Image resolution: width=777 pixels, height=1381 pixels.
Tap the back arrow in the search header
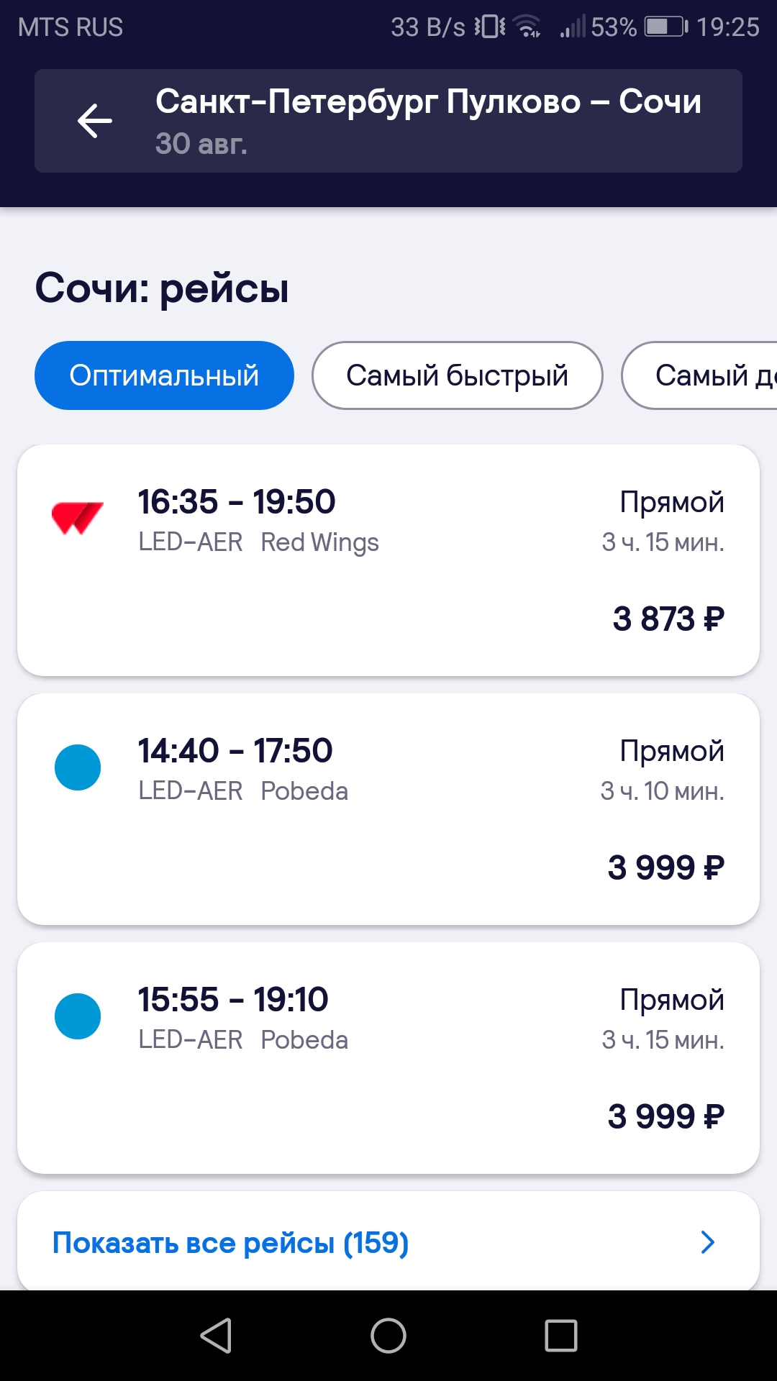coord(95,121)
